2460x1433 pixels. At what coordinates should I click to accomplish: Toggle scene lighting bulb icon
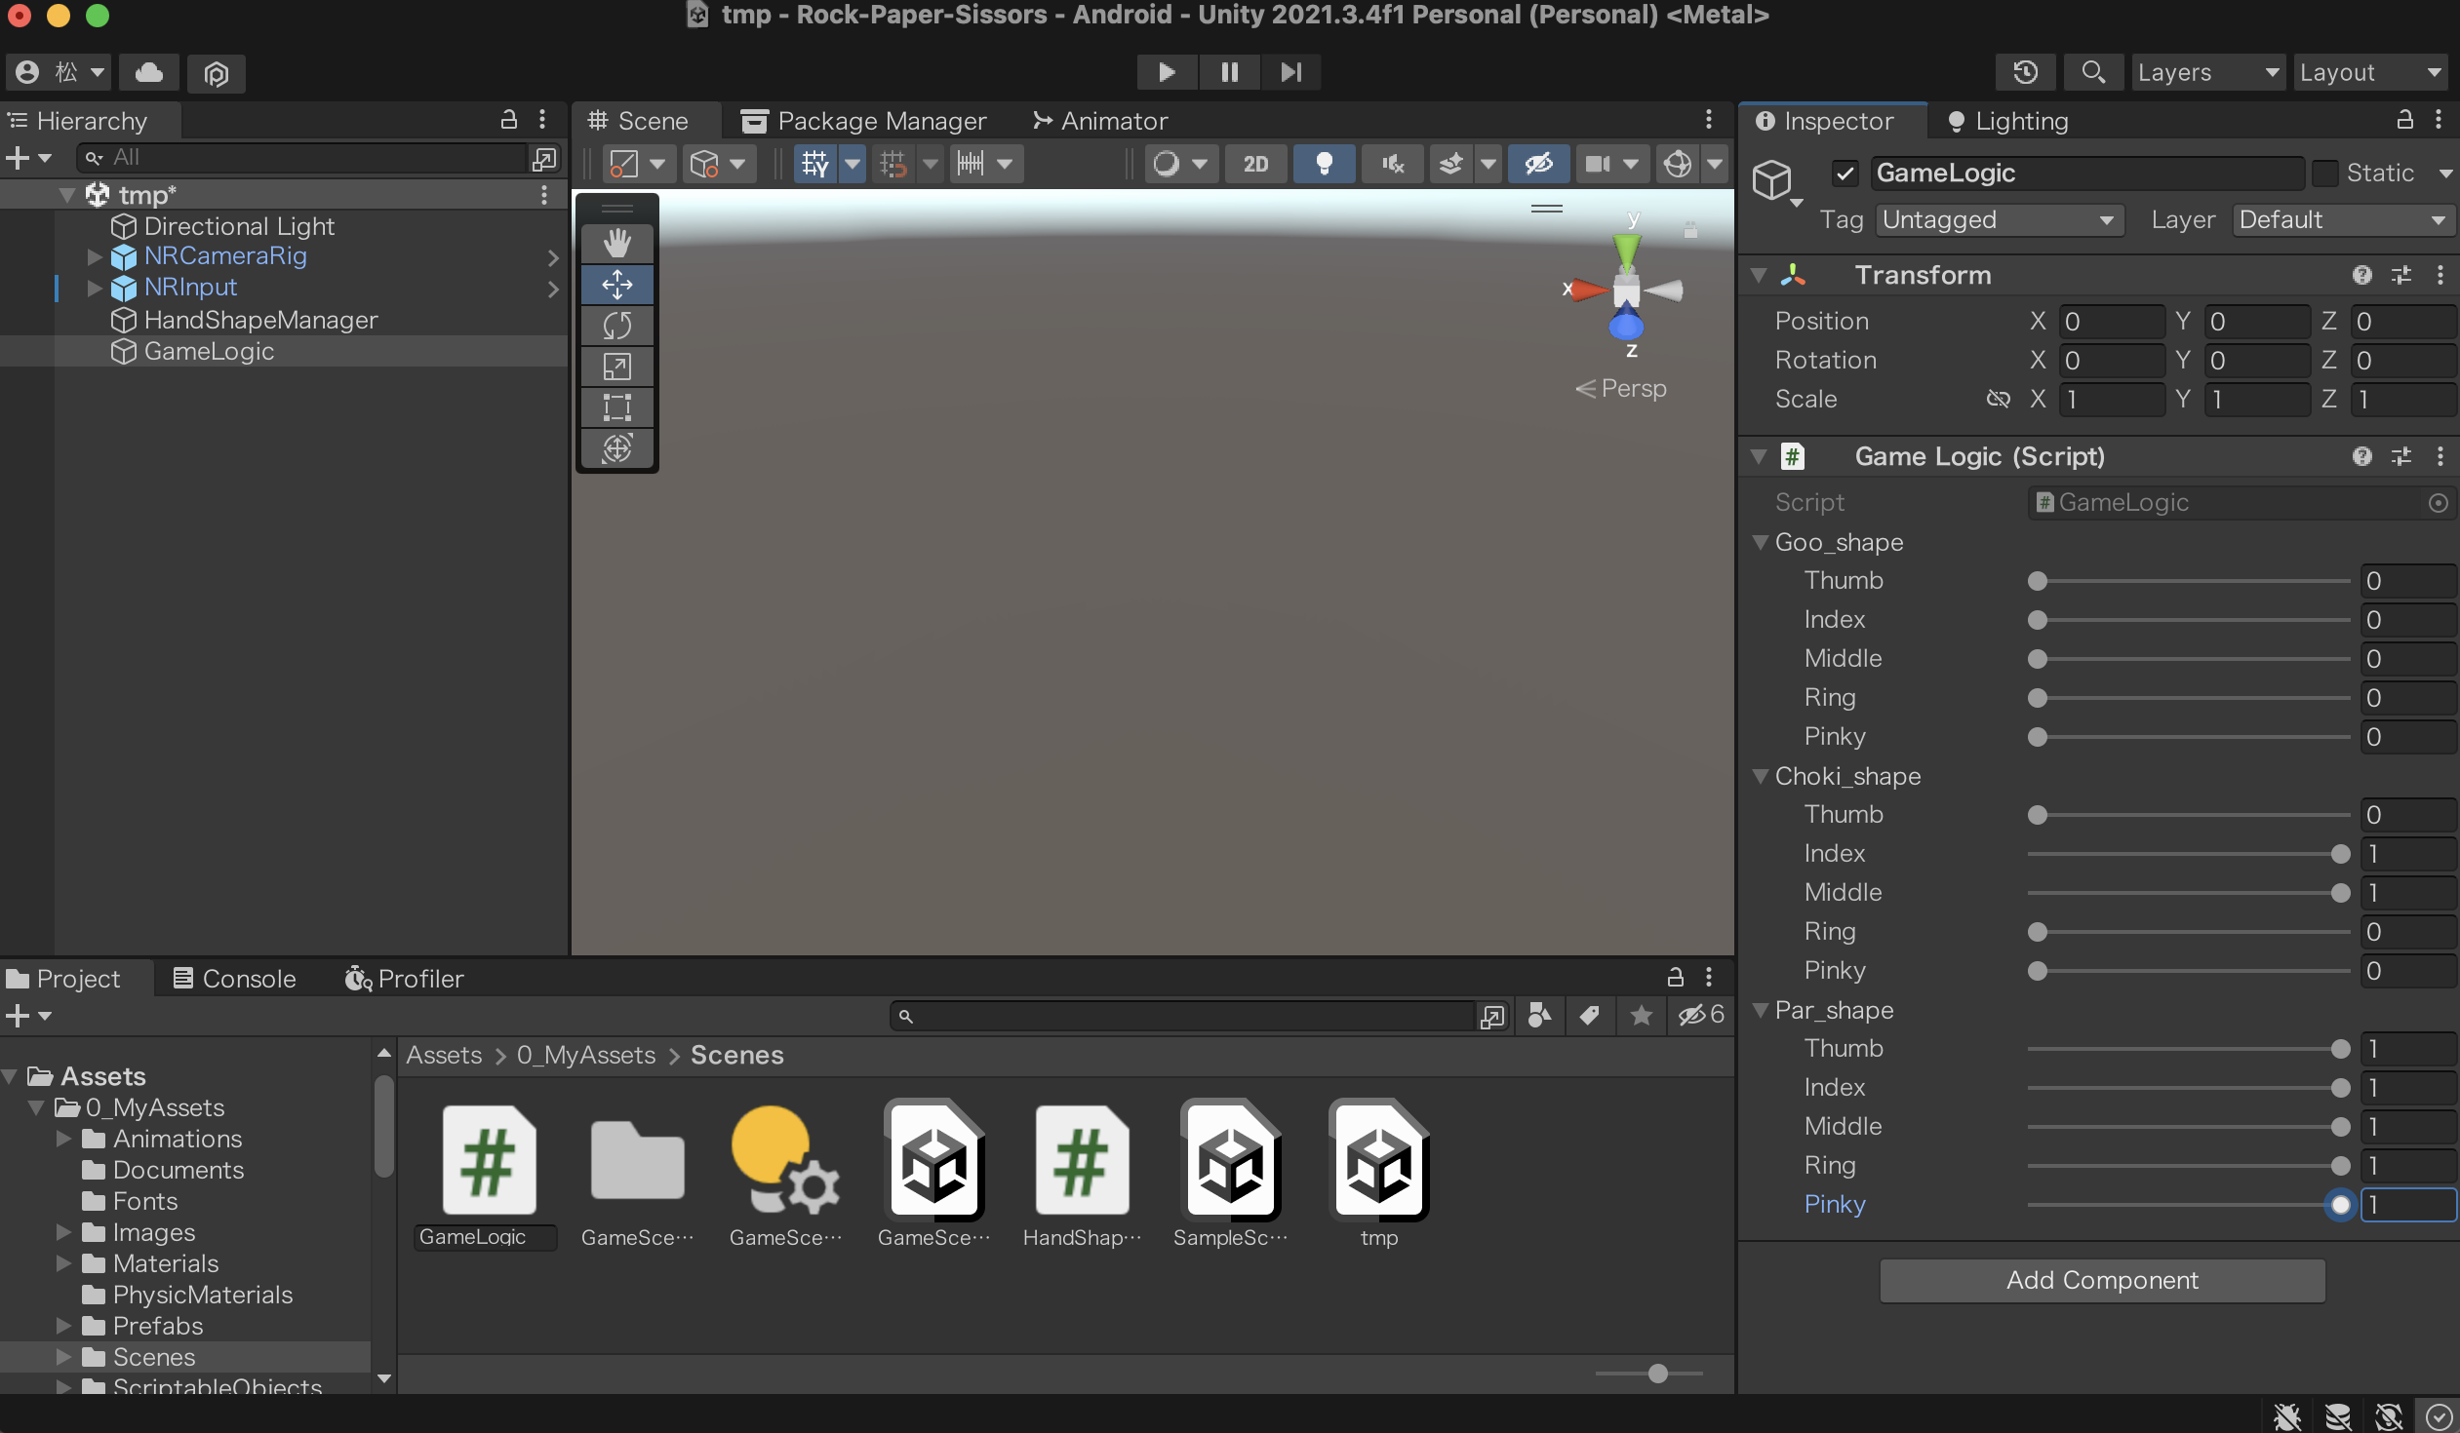tap(1324, 163)
